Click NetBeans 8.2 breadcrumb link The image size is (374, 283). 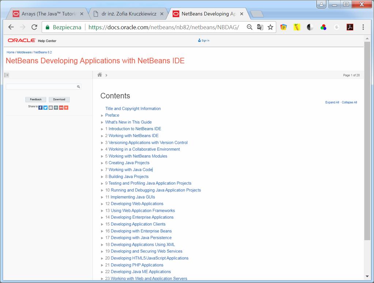click(x=43, y=52)
